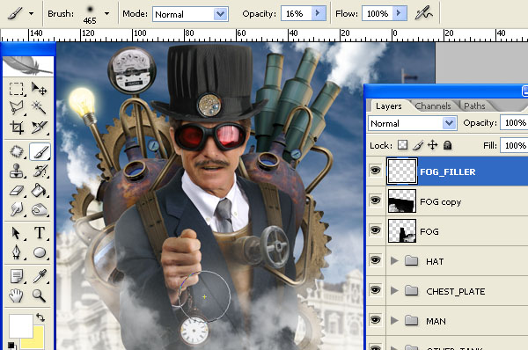
Task: Hide the FOG copy layer
Action: click(x=375, y=201)
